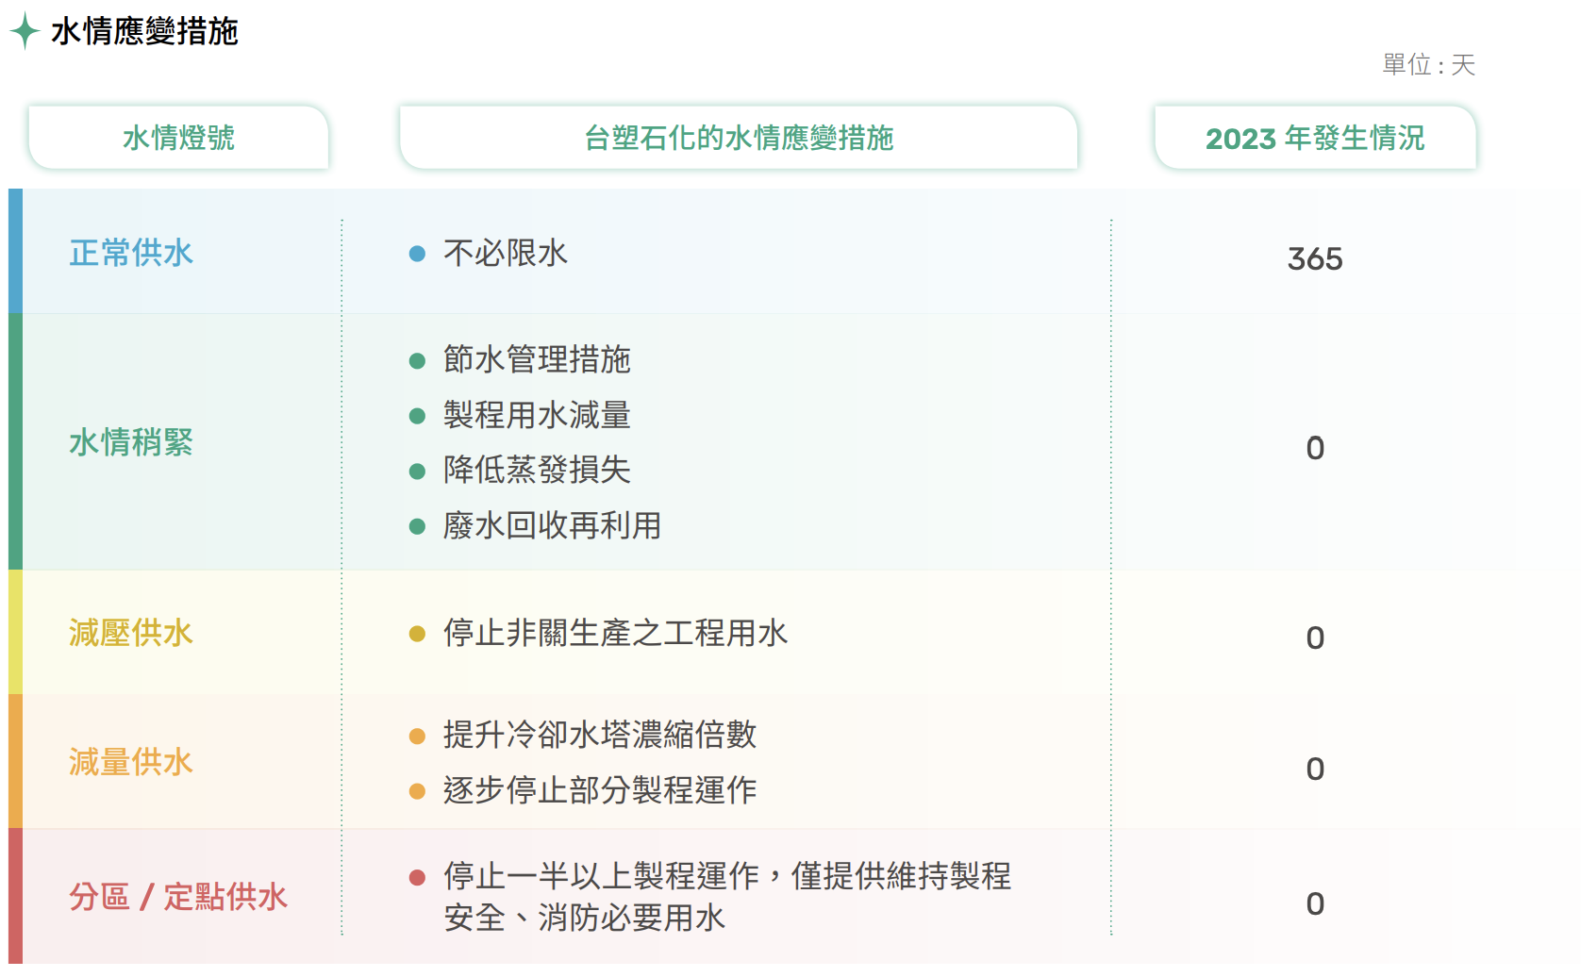Image resolution: width=1581 pixels, height=977 pixels.
Task: Click the blue bullet before 不必限水
Action: (x=417, y=254)
